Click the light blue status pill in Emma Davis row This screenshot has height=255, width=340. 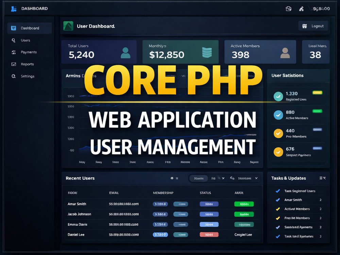(x=209, y=224)
